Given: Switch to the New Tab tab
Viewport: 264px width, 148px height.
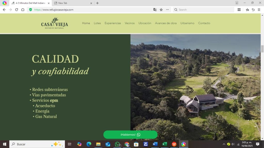Looking at the screenshot, I should click(73, 3).
